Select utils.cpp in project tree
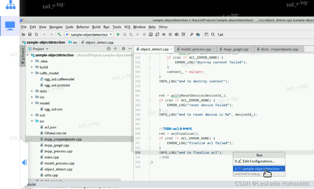Viewport: 314px width, 189px height. click(51, 175)
